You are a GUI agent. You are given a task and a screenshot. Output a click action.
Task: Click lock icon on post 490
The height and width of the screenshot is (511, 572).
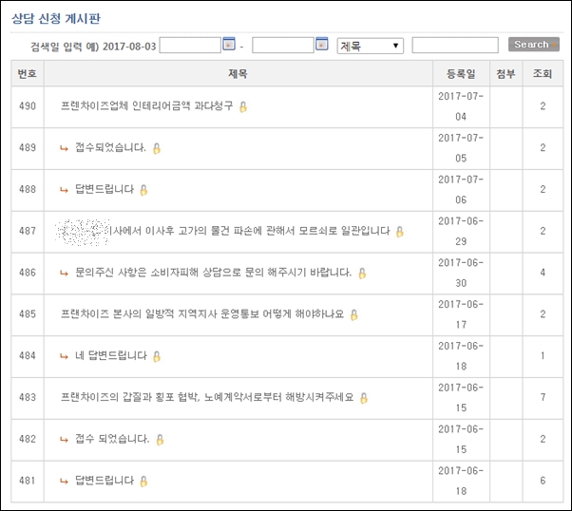[243, 106]
